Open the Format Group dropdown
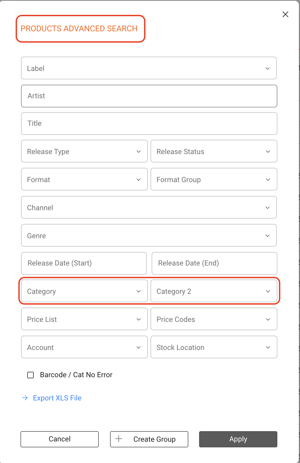The image size is (300, 463). point(214,179)
